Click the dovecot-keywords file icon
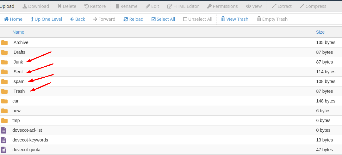 point(4,140)
